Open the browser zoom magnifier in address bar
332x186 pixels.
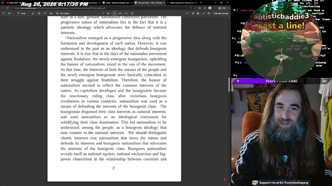pyautogui.click(x=191, y=8)
